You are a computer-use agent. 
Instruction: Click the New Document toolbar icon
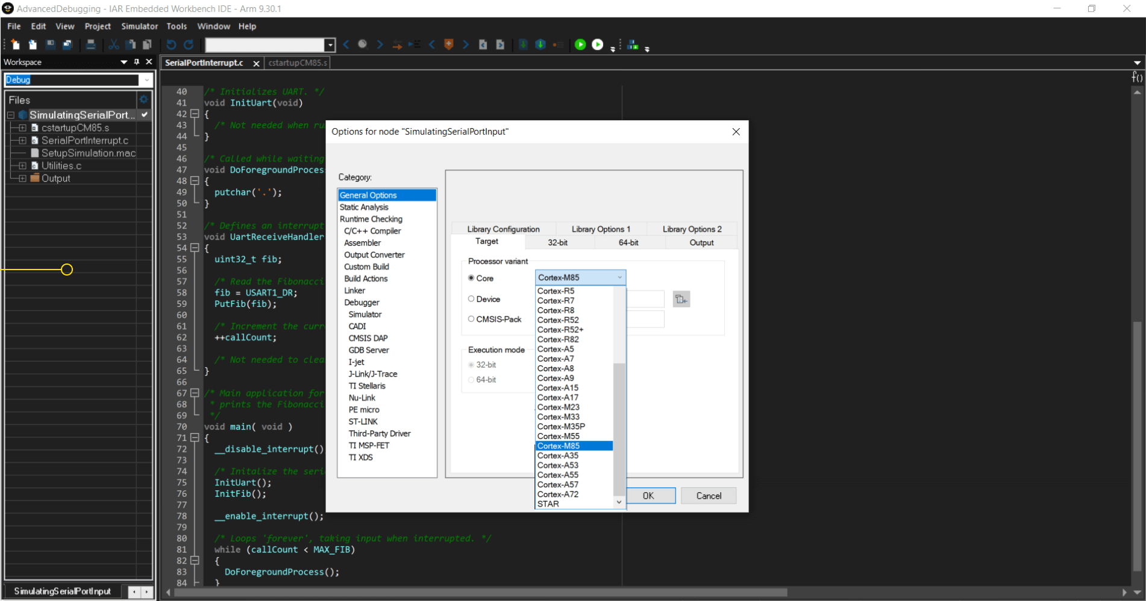[16, 45]
